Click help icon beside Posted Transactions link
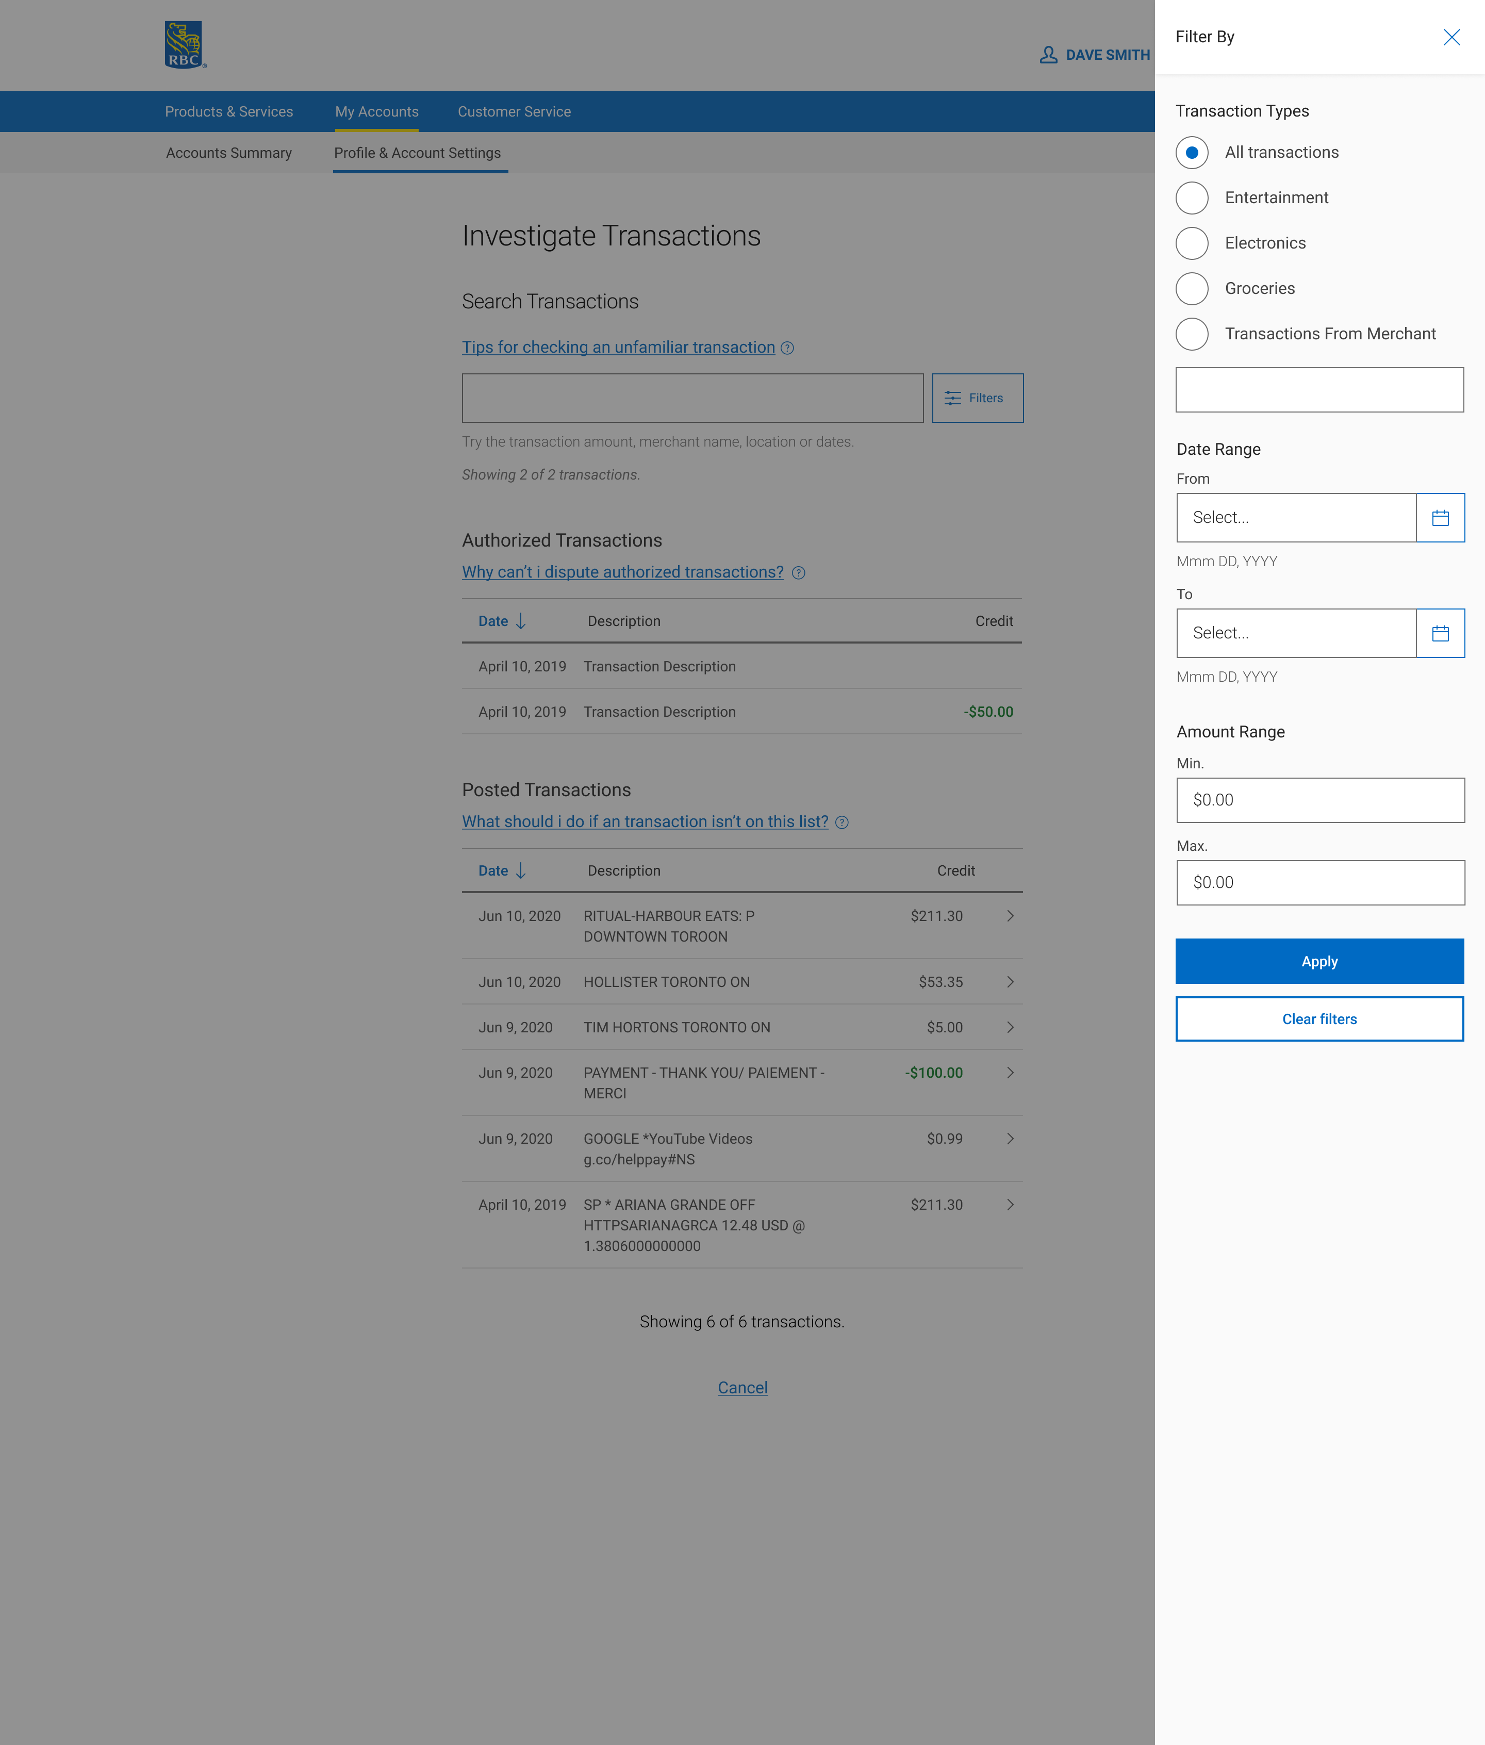The height and width of the screenshot is (1745, 1485). [841, 822]
